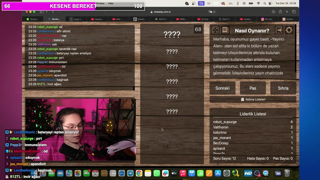The image size is (320, 180).
Task: Open the fullscreen expand icon in game panel
Action: 215,30
